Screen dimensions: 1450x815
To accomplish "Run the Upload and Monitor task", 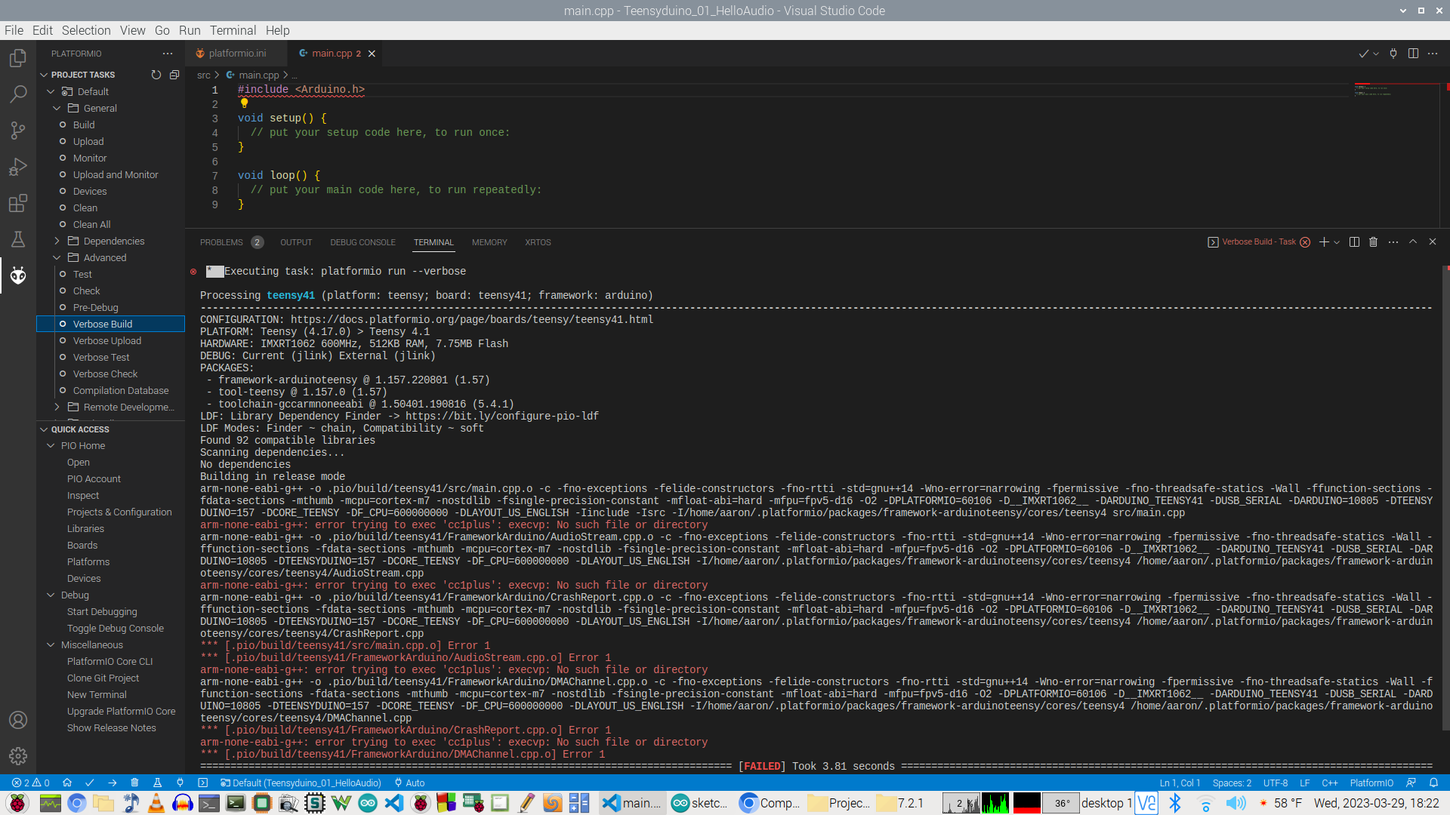I will (x=116, y=174).
